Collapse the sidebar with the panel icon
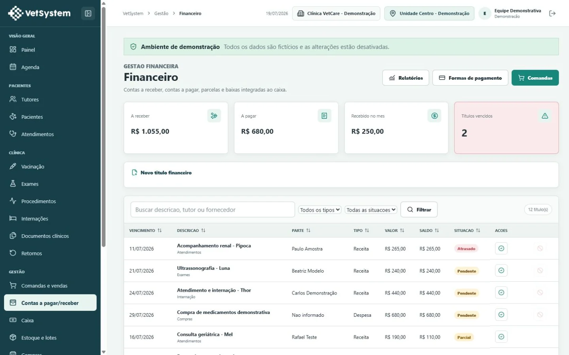Screen dimensions: 569x355 point(88,13)
